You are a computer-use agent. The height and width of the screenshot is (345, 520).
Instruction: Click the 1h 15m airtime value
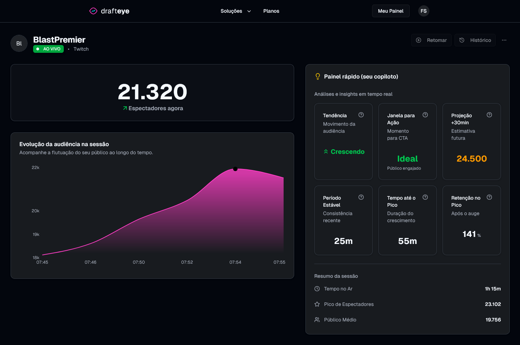point(493,289)
